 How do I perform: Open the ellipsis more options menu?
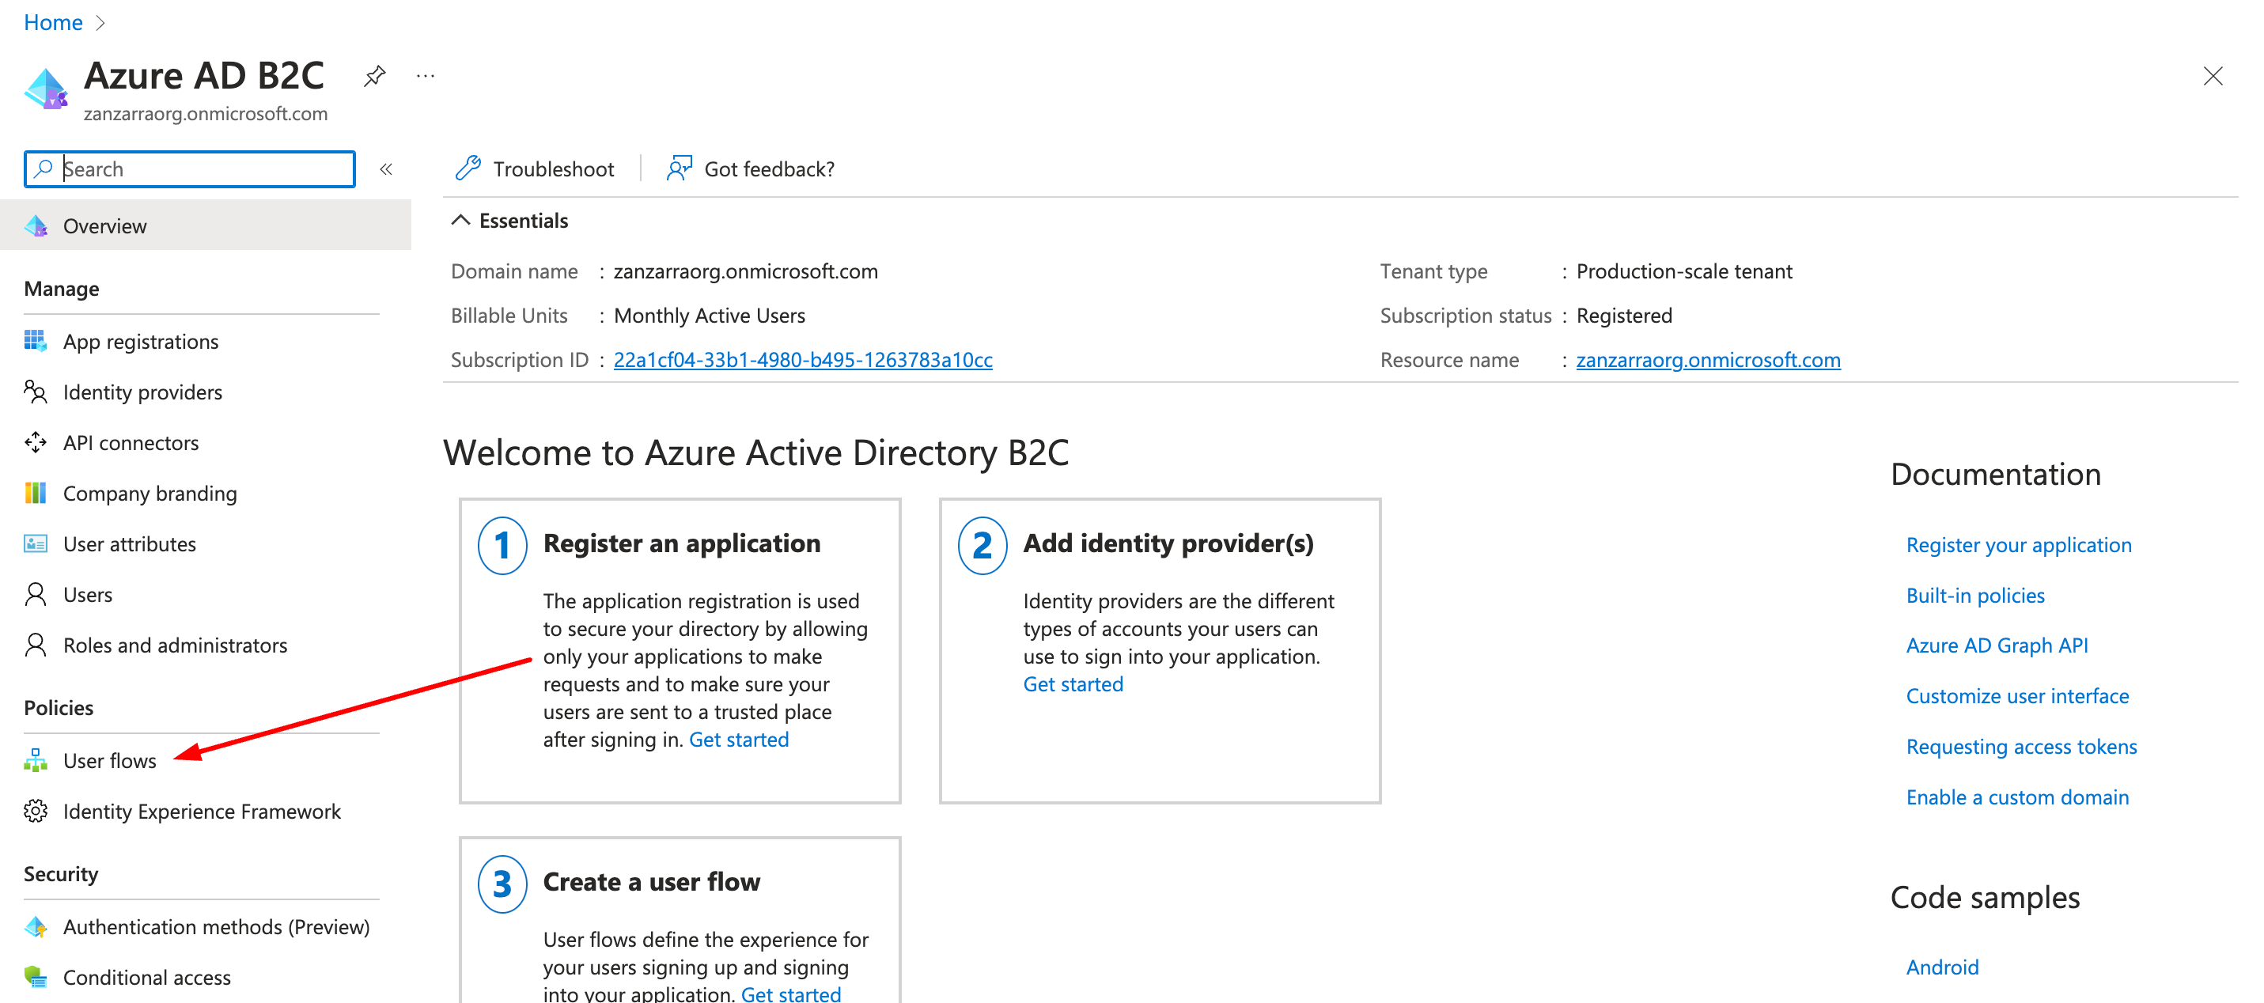[x=426, y=77]
